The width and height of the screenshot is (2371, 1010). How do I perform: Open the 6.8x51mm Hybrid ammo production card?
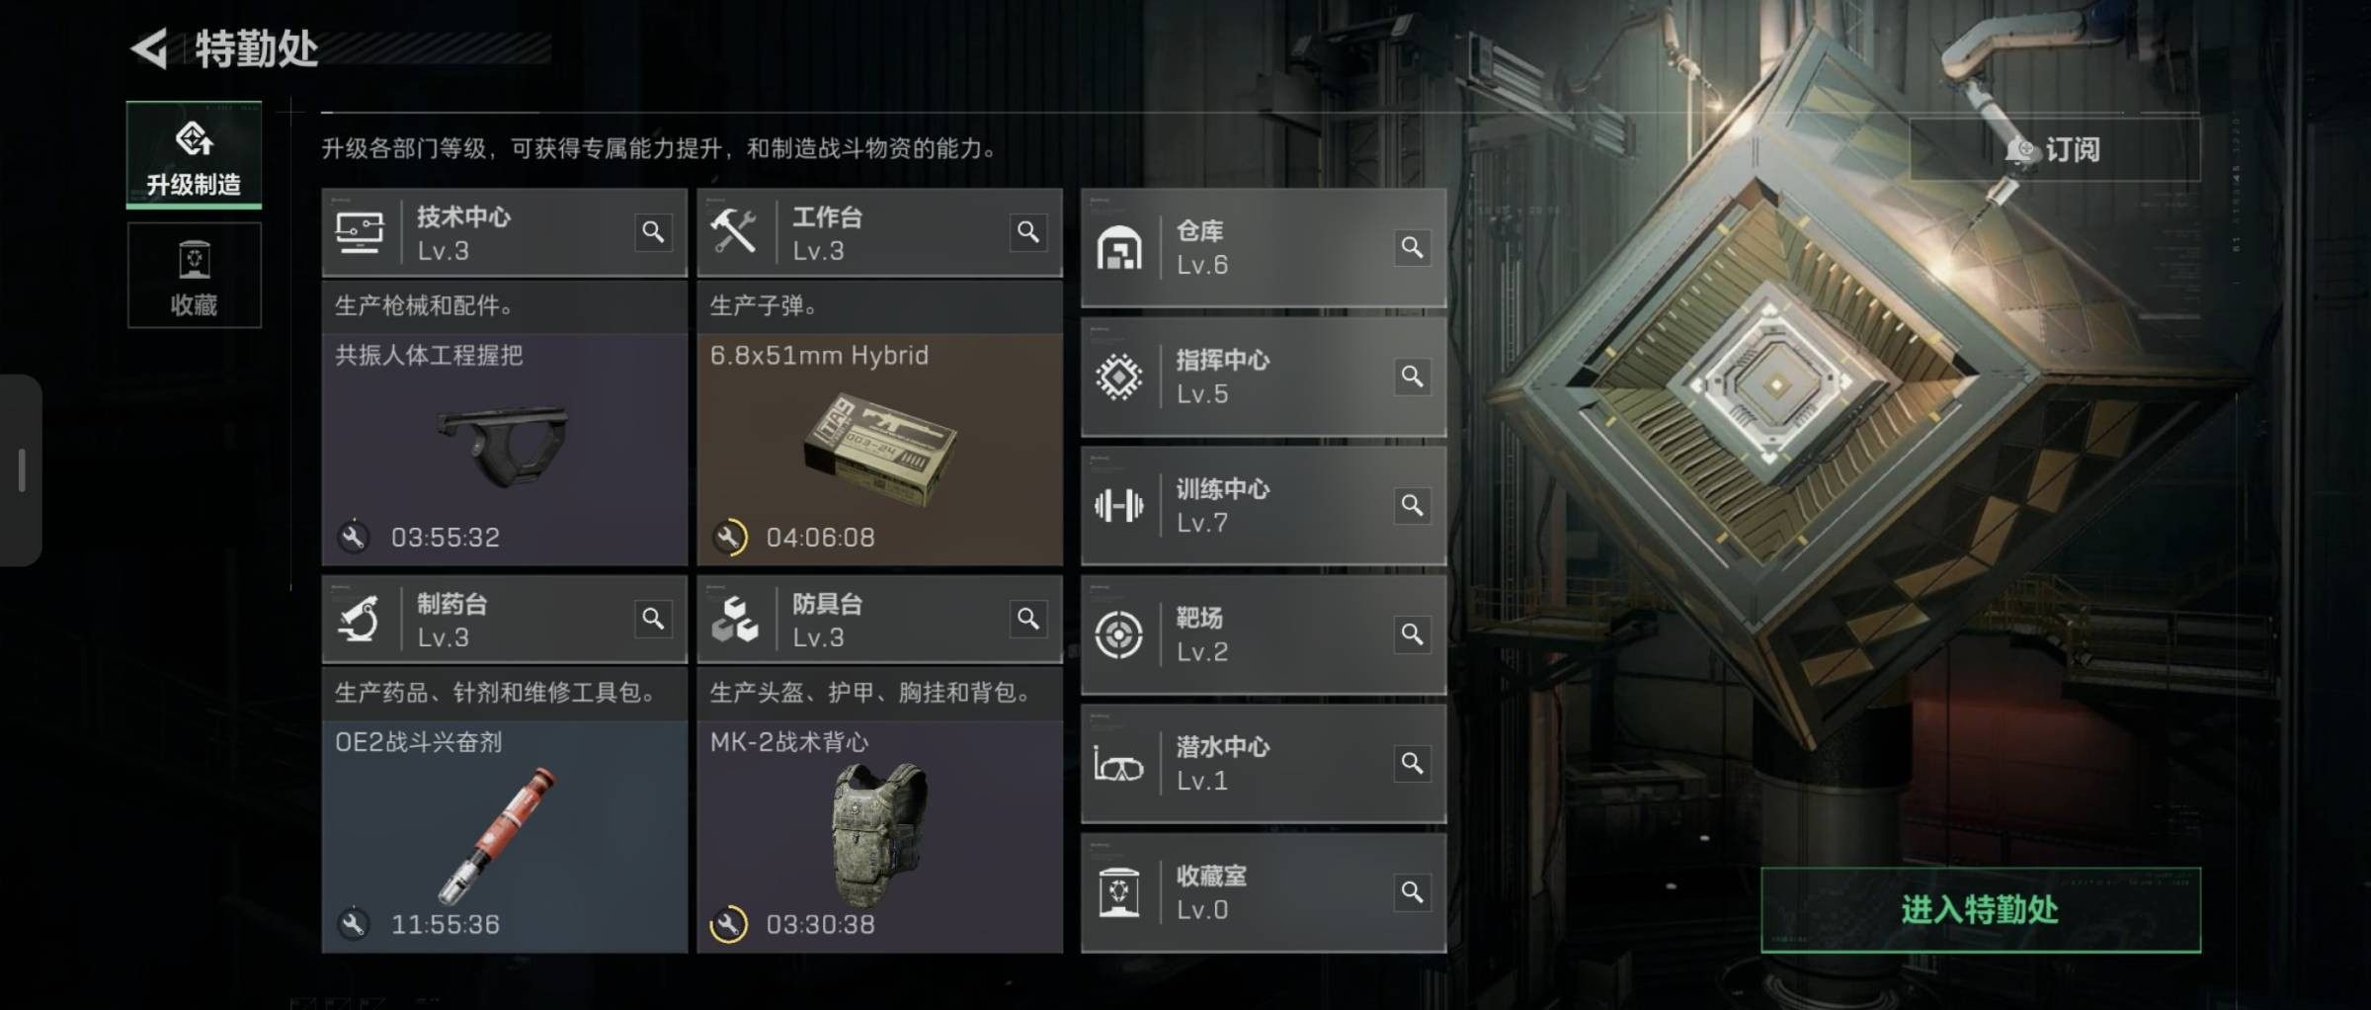tap(880, 450)
